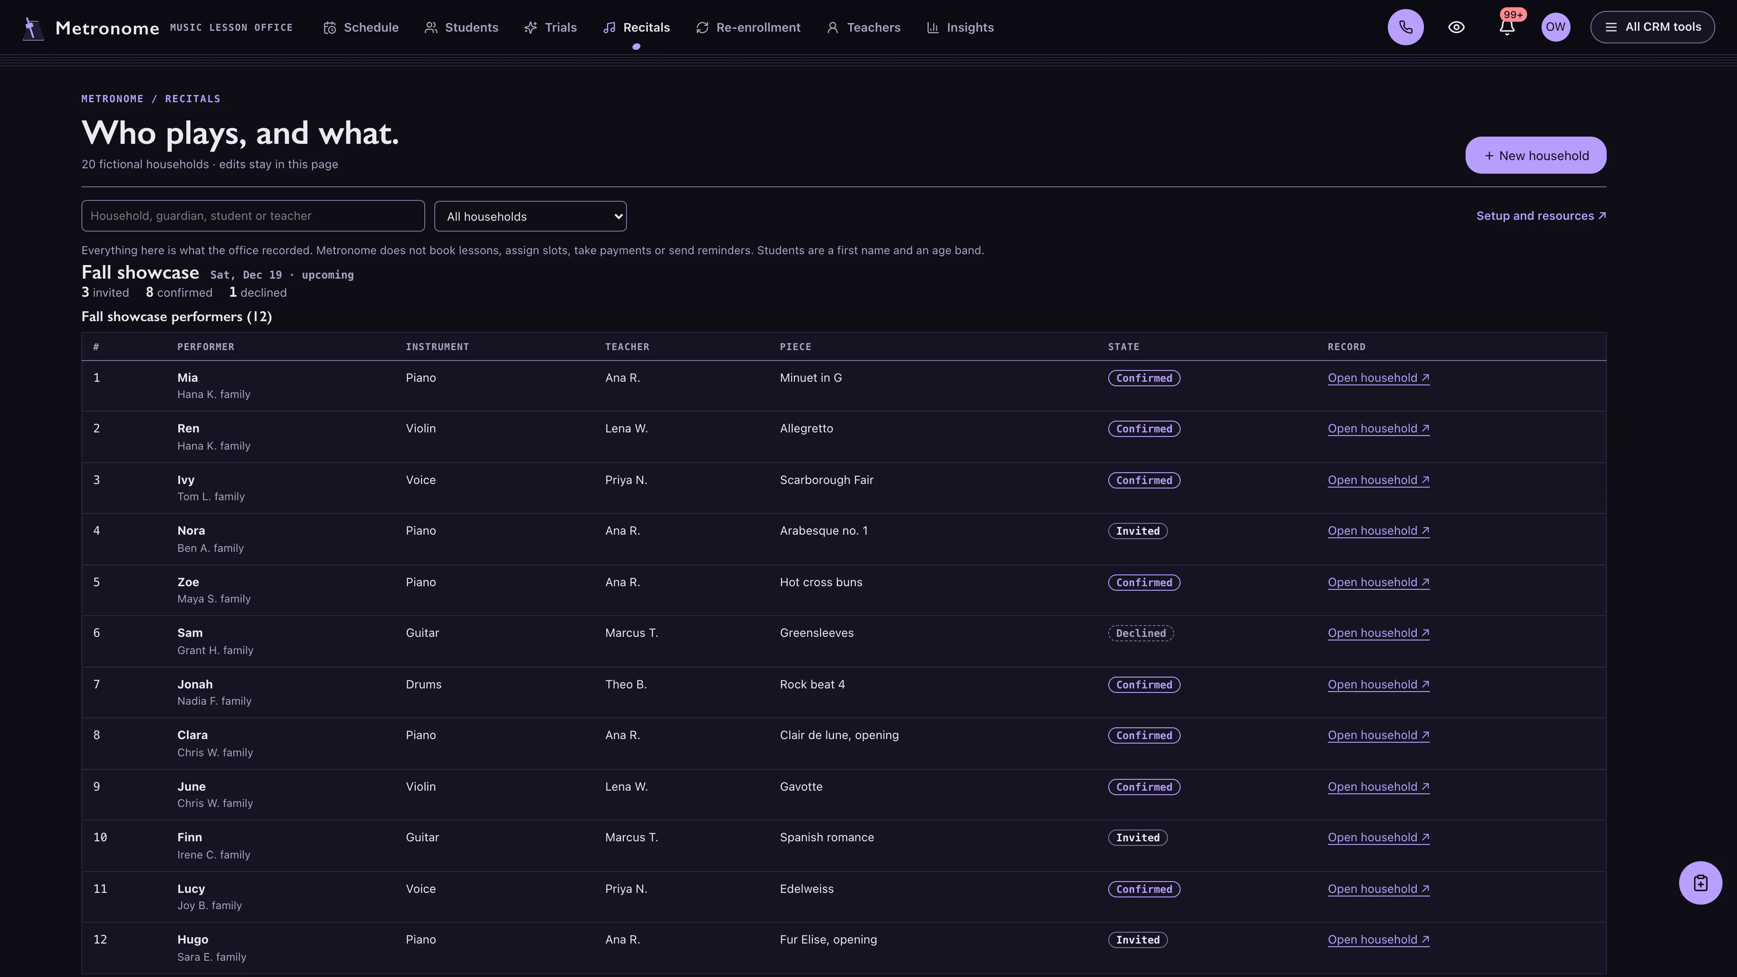Click the Metronome logo icon

33,28
